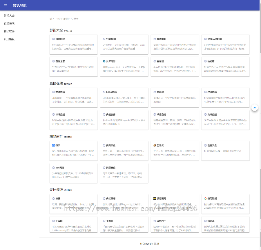The width and height of the screenshot is (261, 250).
Task: Open the 站长导航 site title
Action: pos(20,5)
